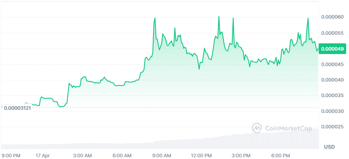Click the 0.000040 price axis label
This screenshot has height=159, width=349.
pyautogui.click(x=332, y=80)
